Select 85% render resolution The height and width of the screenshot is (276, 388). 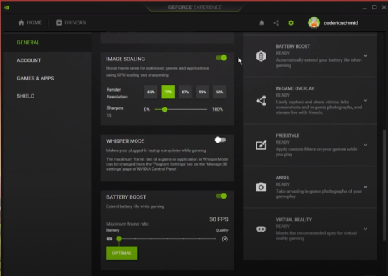tap(151, 92)
